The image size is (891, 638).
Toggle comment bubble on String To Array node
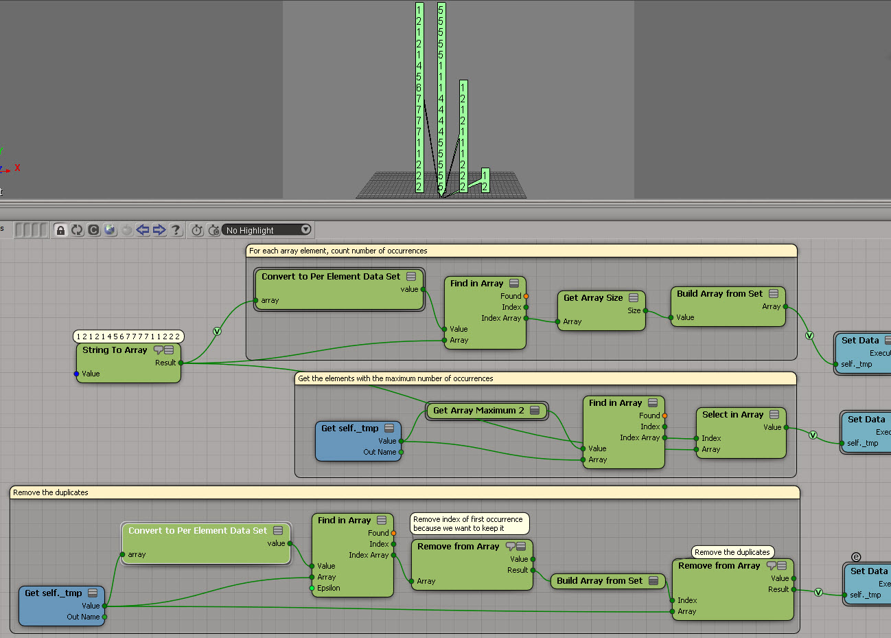point(159,350)
